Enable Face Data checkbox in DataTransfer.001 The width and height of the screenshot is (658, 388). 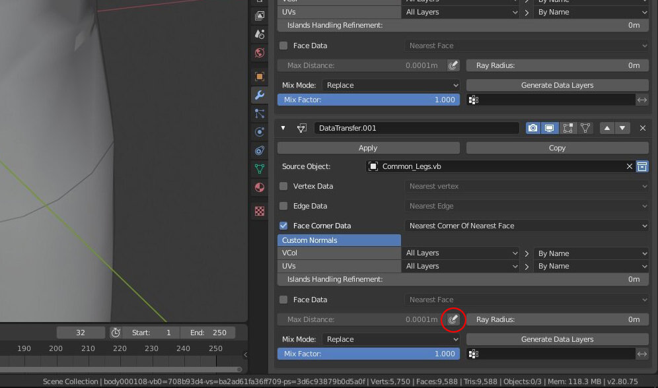283,300
